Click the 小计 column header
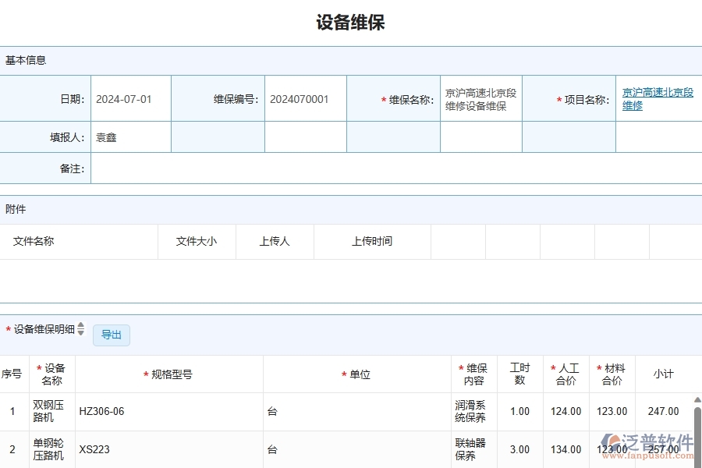Viewport: 702px width, 468px height. (x=663, y=374)
